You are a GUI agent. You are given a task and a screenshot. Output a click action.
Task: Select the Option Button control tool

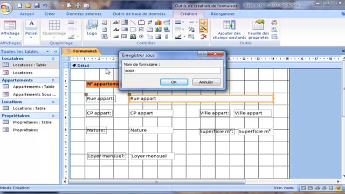[x=141, y=37]
